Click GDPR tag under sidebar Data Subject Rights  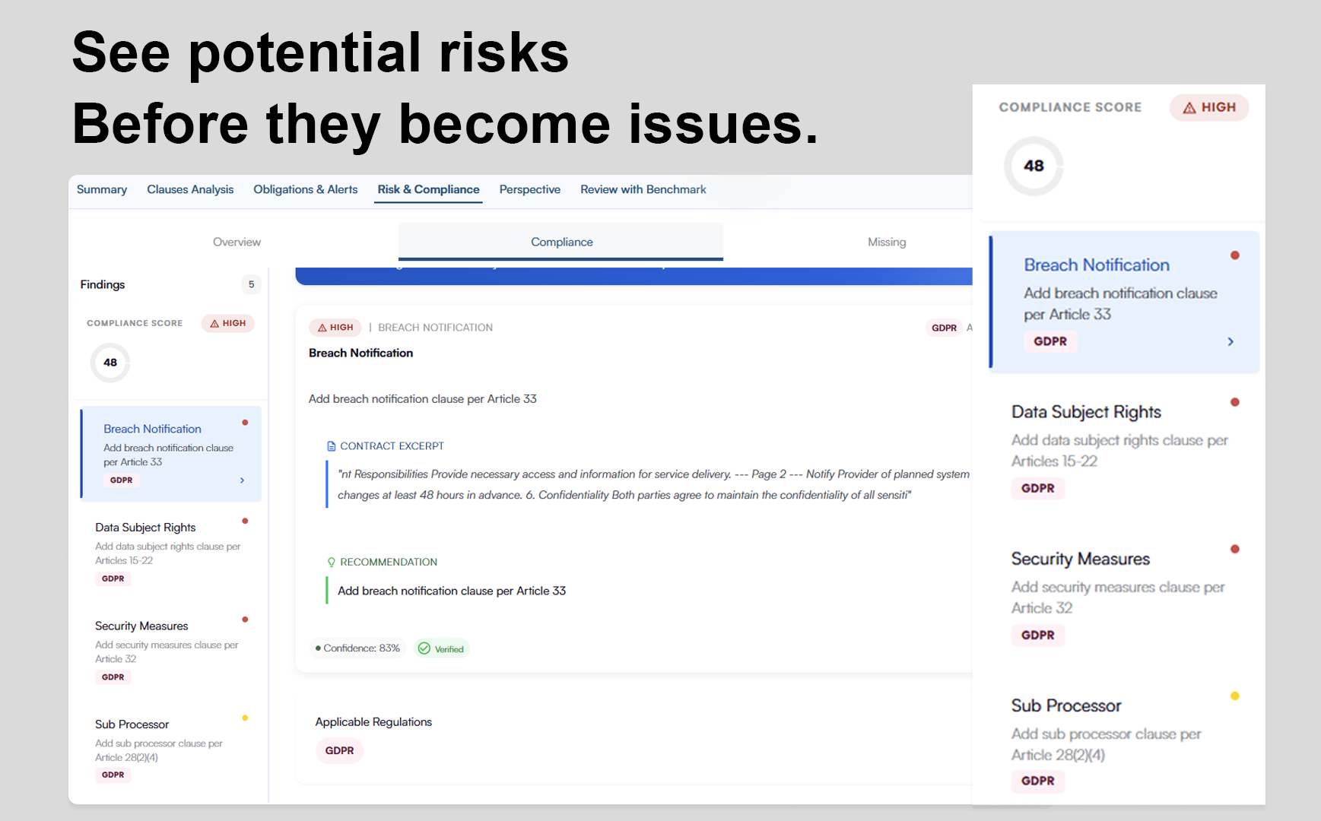pyautogui.click(x=113, y=579)
